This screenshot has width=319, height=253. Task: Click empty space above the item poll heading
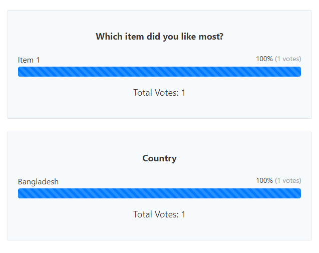pyautogui.click(x=159, y=20)
